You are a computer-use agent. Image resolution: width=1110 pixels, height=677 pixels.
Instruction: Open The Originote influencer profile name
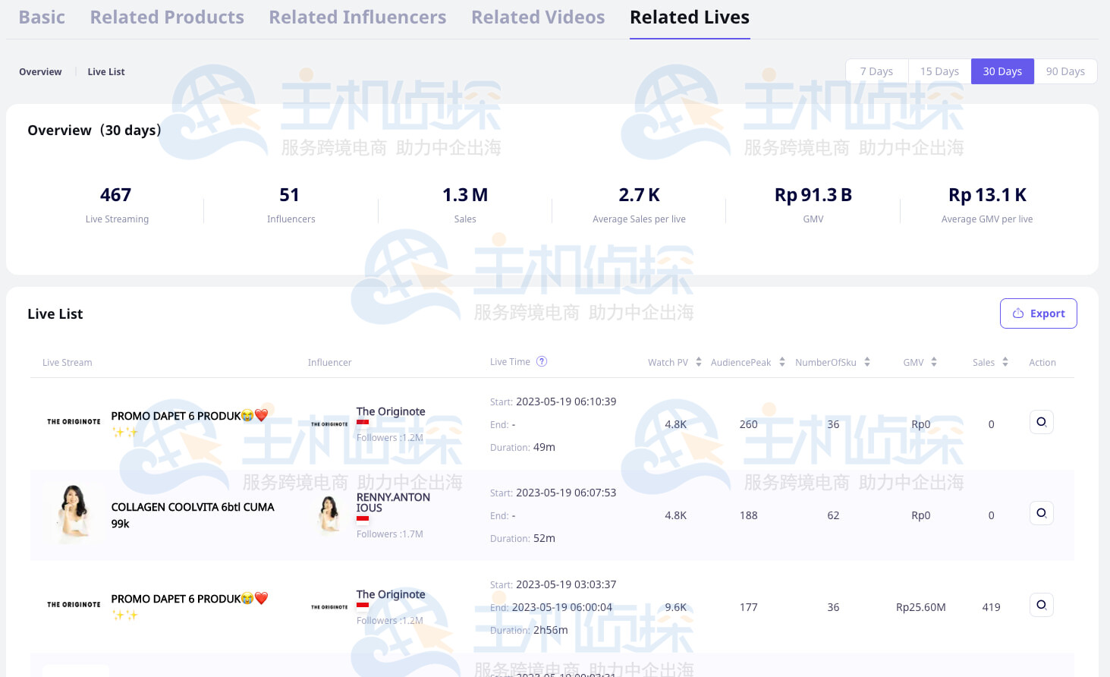[391, 411]
